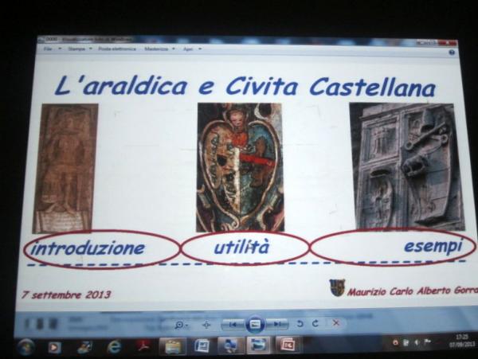The image size is (478, 359).
Task: Expand the Stampa dropdown arrow
Action: click(x=91, y=49)
